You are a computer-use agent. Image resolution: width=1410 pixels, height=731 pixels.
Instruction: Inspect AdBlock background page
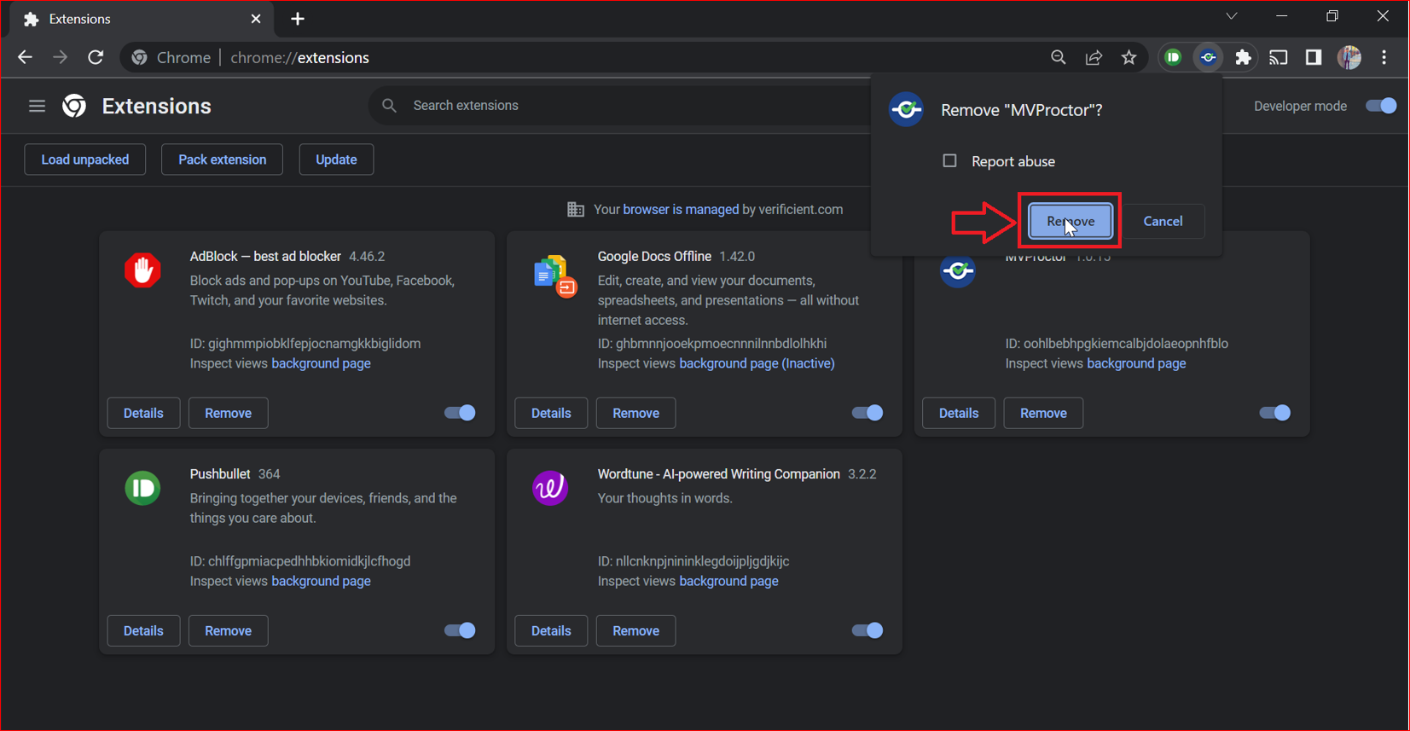coord(321,363)
